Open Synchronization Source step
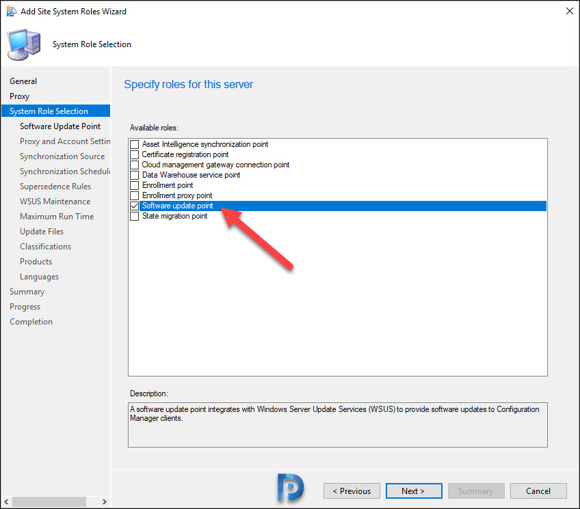Screen dimensions: 580x509 coord(62,156)
